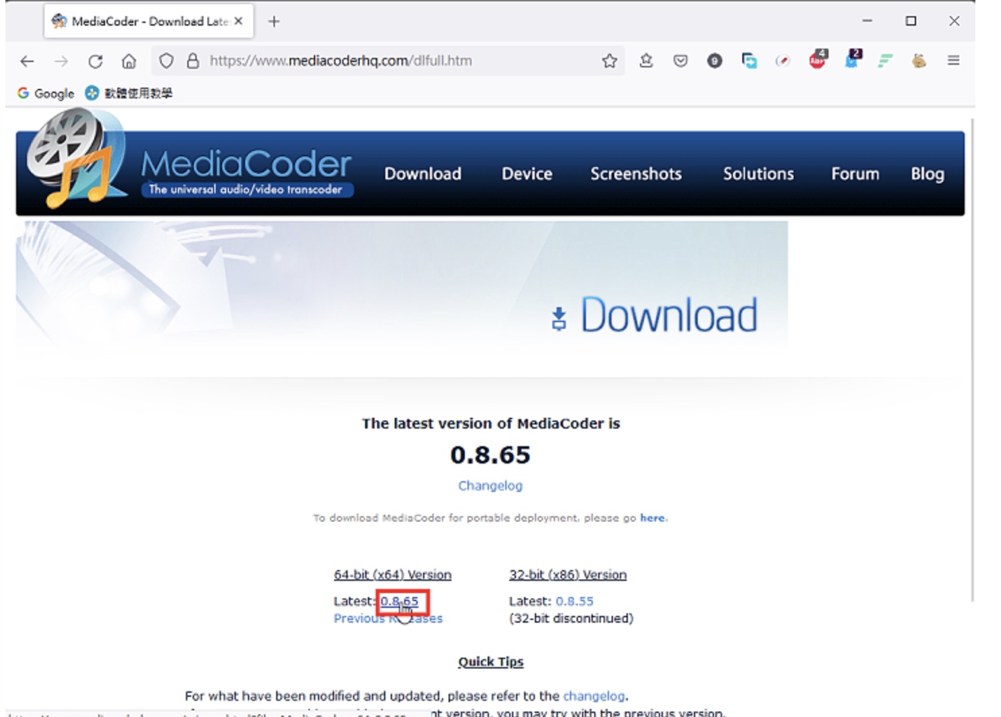This screenshot has width=1001, height=717.
Task: Select the MediaCoder Download tab
Action: 149,21
